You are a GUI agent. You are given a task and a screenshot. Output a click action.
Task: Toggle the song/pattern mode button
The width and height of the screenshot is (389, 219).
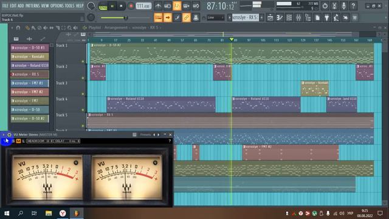pyautogui.click(x=103, y=6)
